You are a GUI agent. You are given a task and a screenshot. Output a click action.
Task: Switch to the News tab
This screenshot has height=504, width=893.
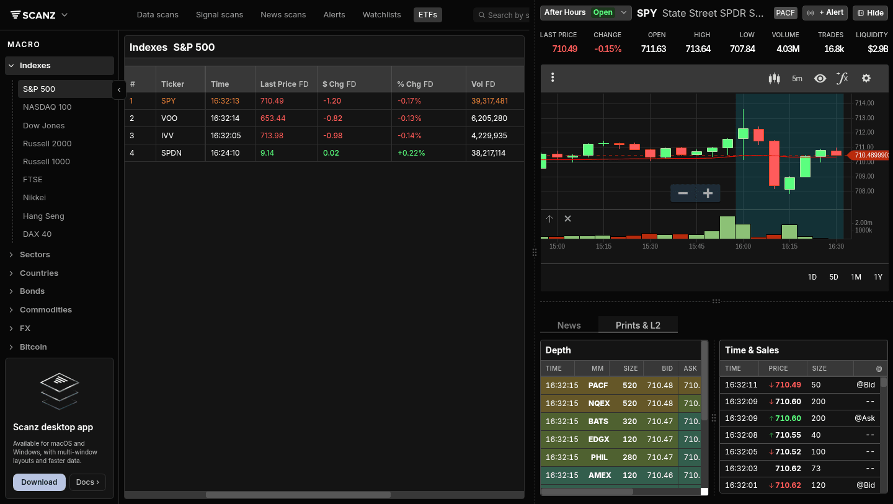pos(569,325)
